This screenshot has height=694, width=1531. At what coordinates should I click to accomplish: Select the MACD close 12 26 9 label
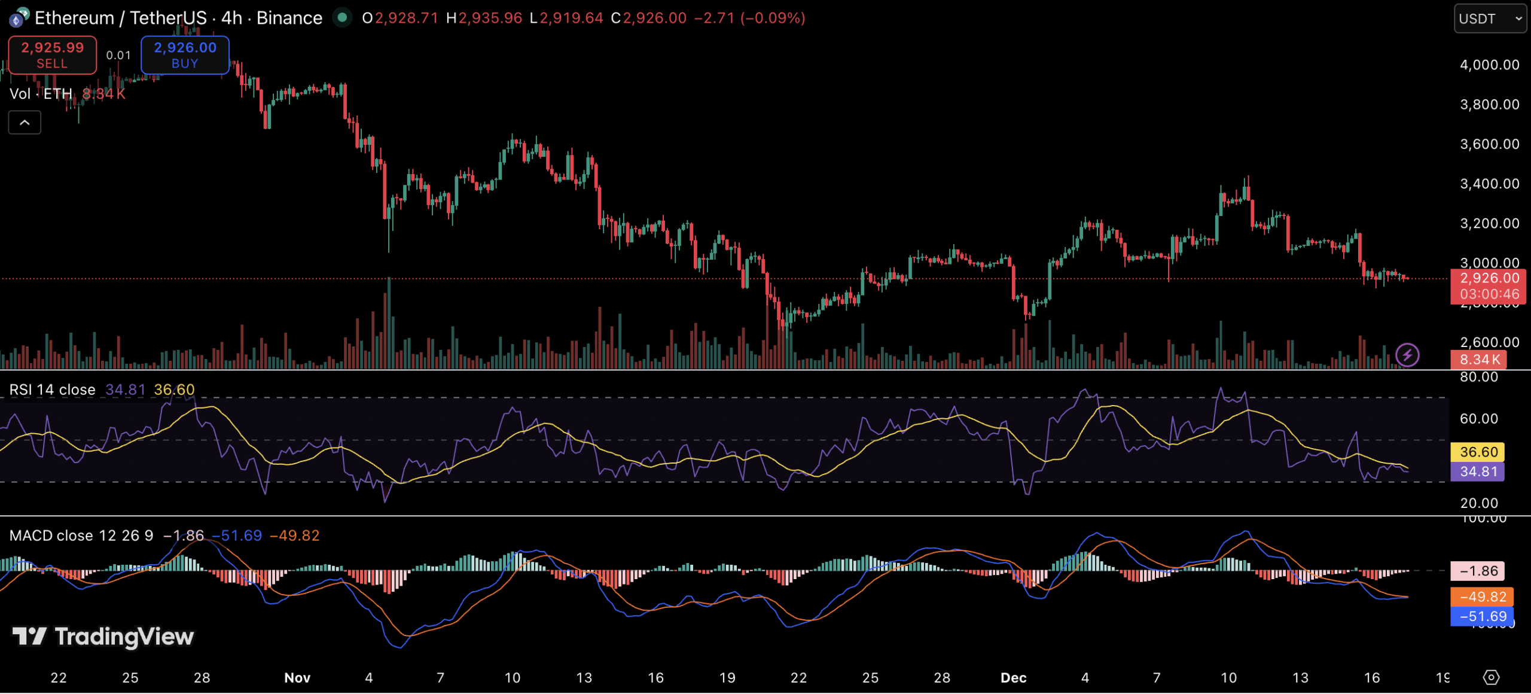click(x=81, y=535)
